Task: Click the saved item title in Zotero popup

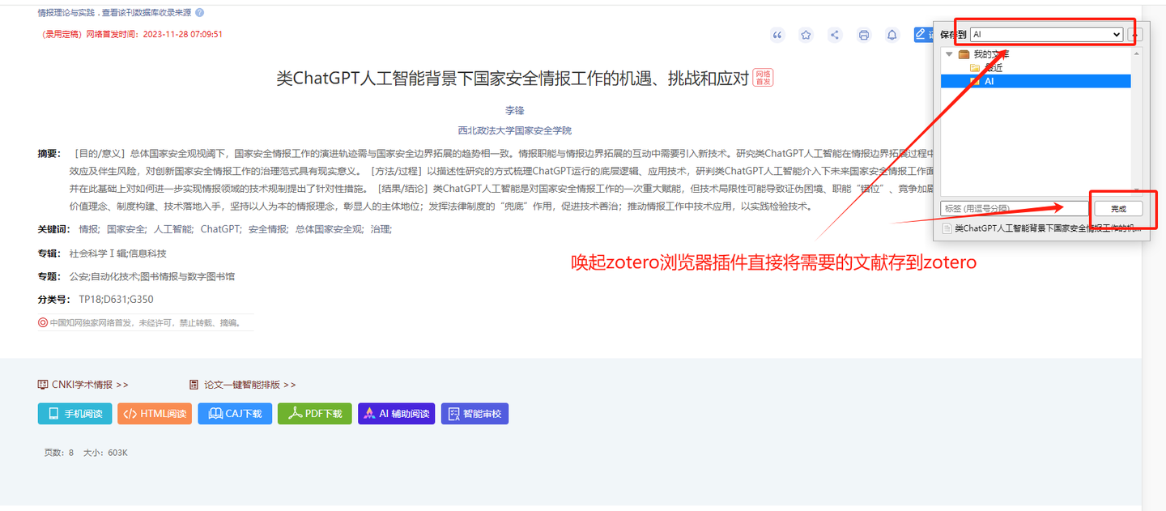Action: tap(1048, 228)
